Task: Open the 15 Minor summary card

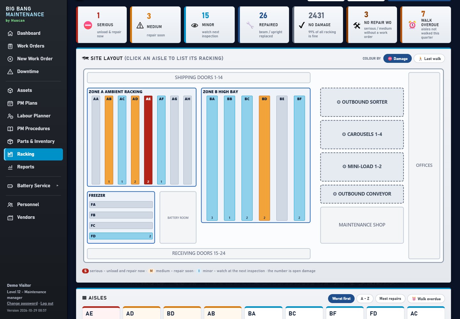Action: (x=209, y=25)
